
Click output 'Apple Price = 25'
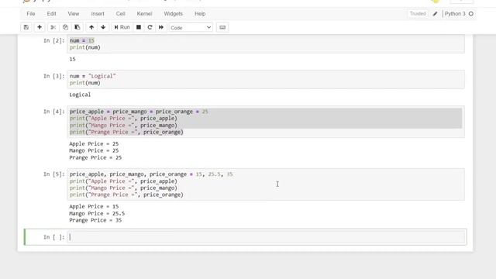tap(94, 143)
